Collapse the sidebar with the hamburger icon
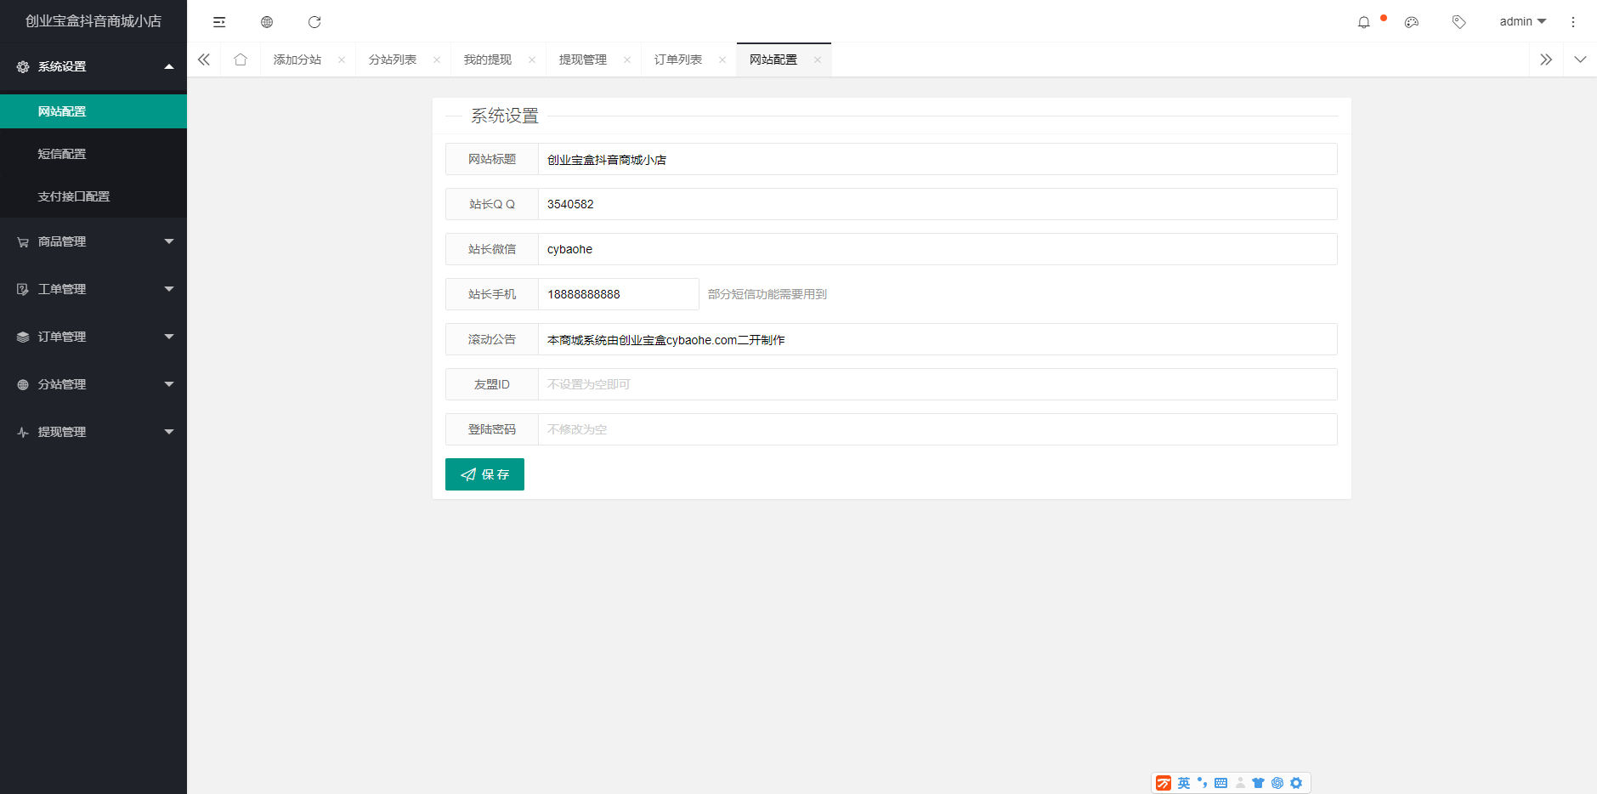 [219, 21]
